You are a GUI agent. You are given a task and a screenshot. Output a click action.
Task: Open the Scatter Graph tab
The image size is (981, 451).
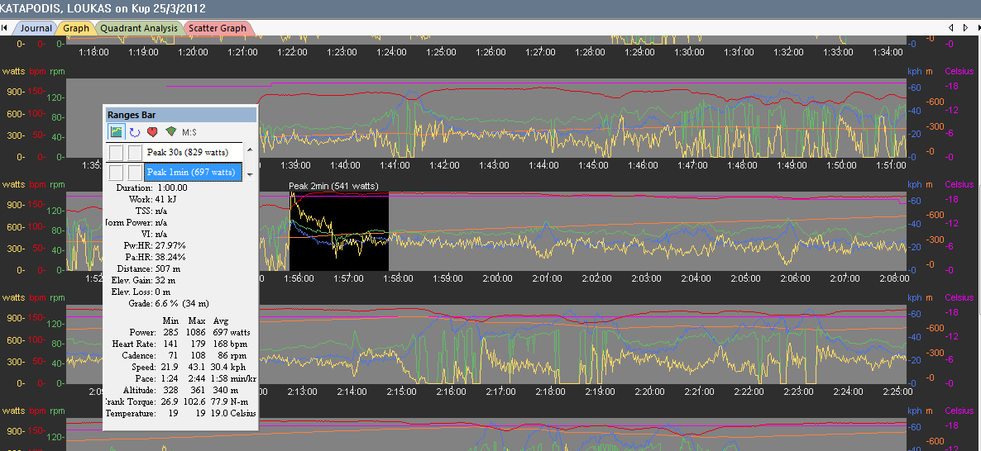point(217,28)
